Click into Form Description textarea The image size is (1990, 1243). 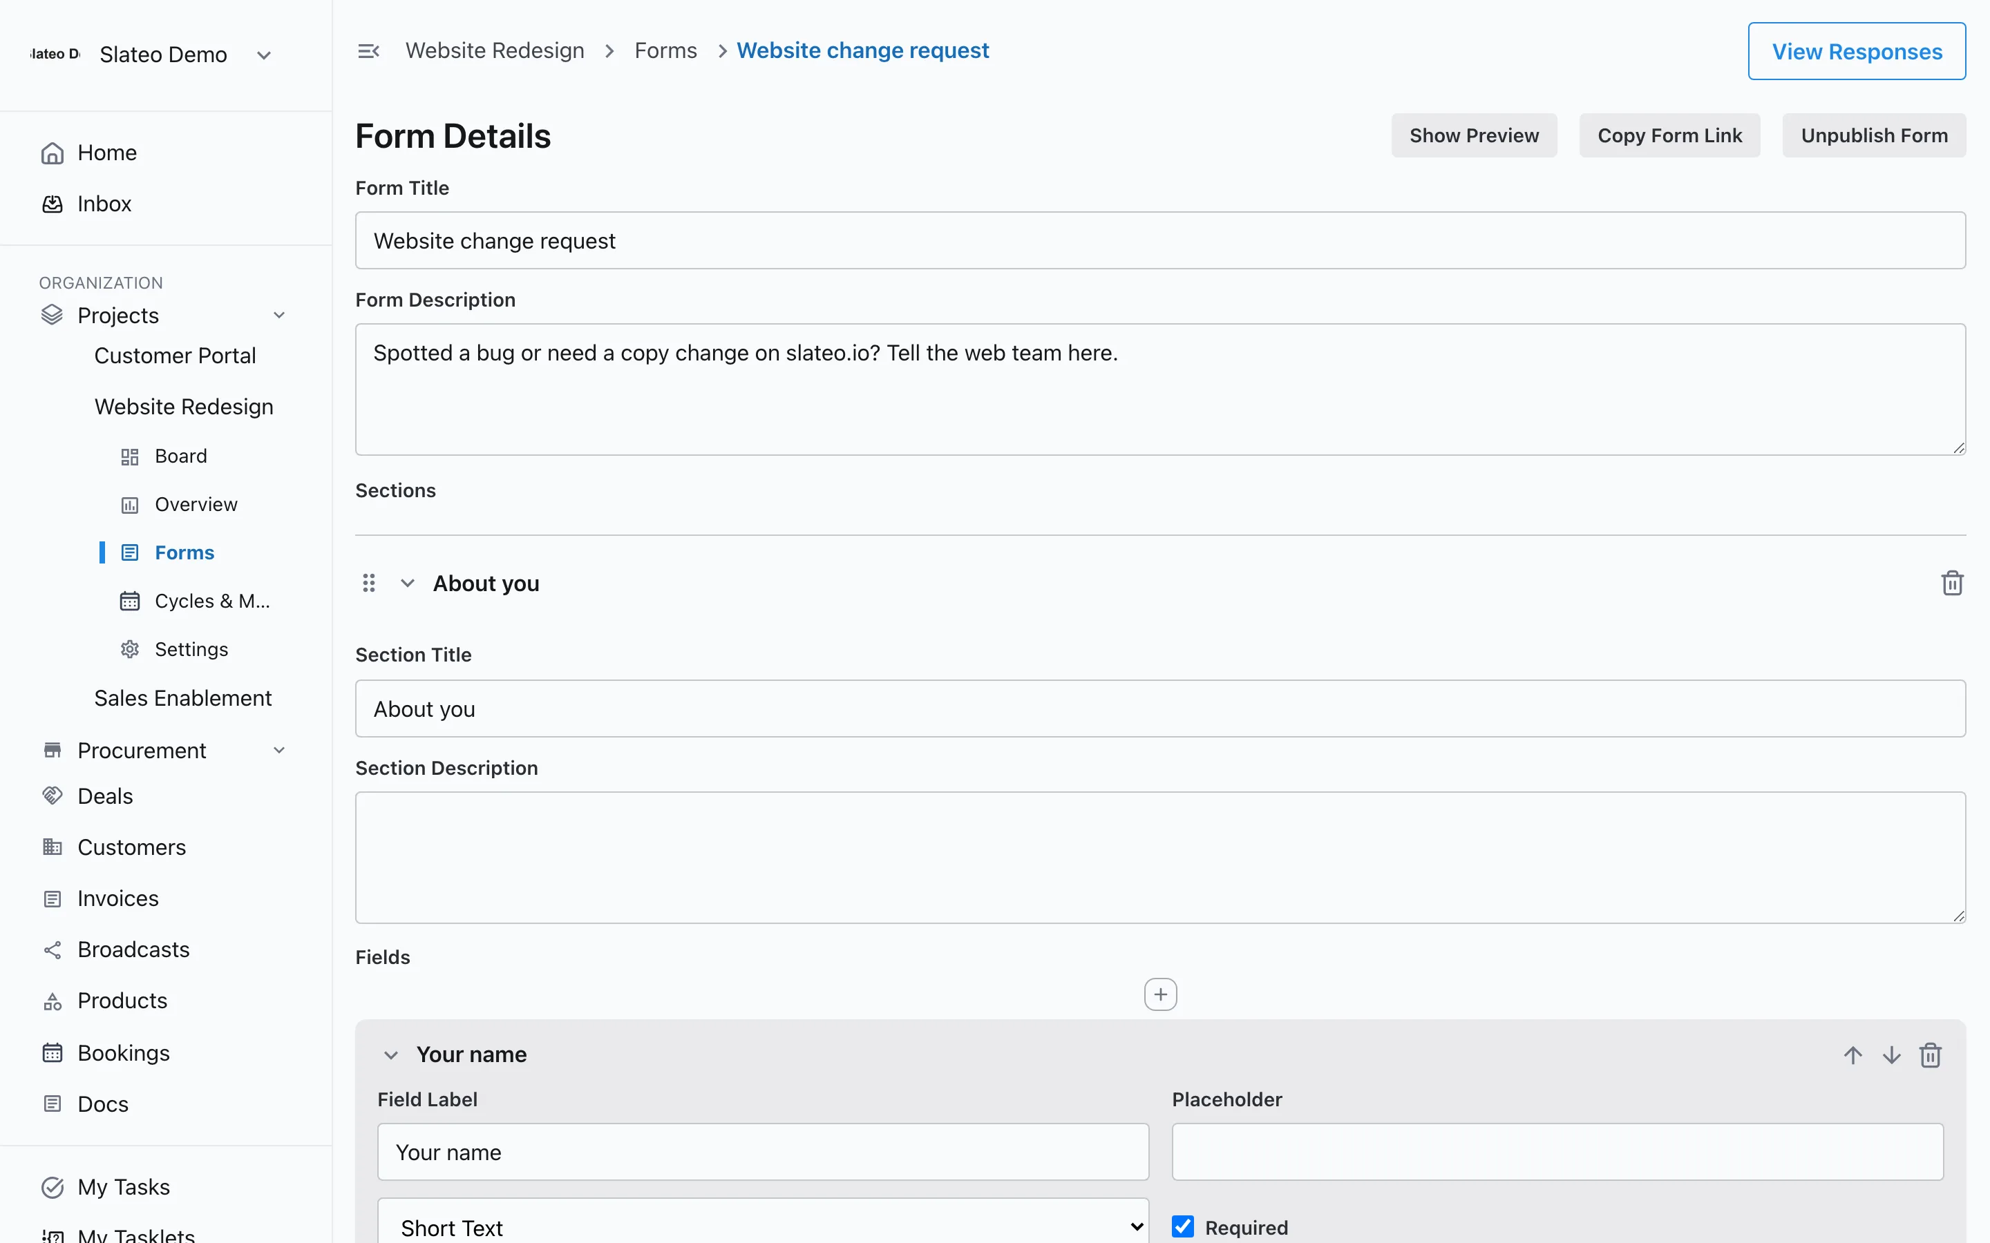[x=1160, y=389]
